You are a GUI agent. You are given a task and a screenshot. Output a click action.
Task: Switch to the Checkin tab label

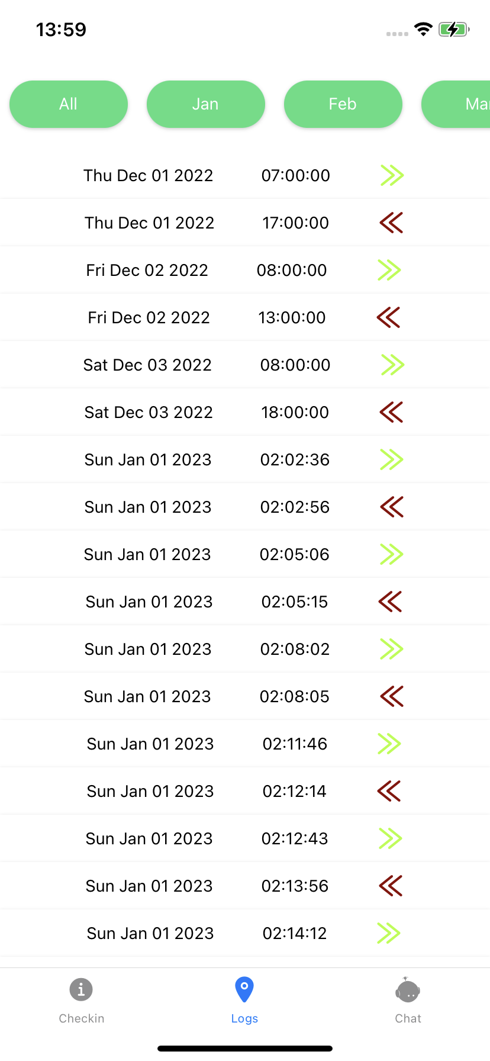click(x=82, y=1018)
